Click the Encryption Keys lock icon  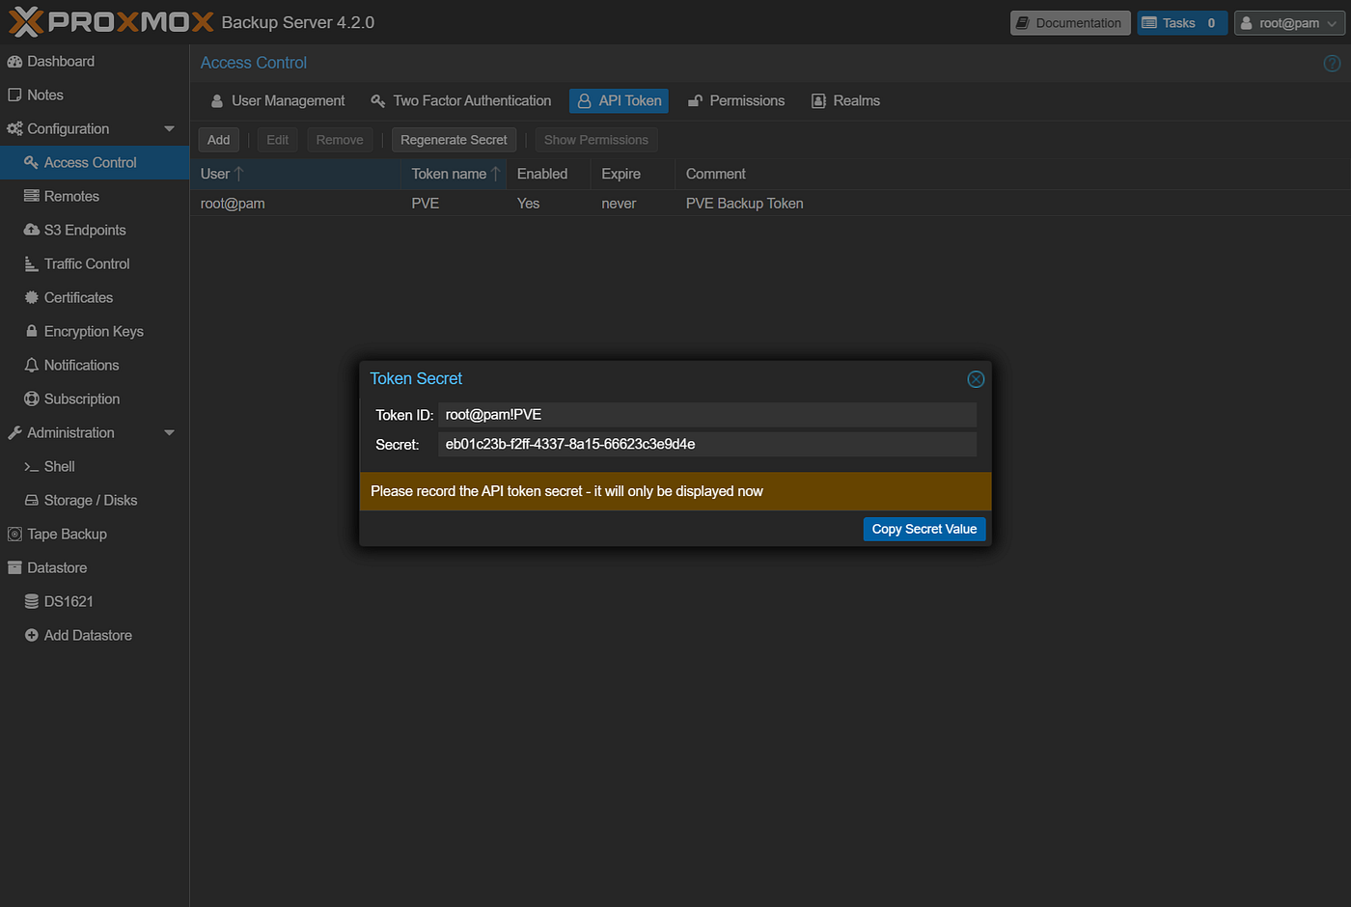tap(32, 331)
